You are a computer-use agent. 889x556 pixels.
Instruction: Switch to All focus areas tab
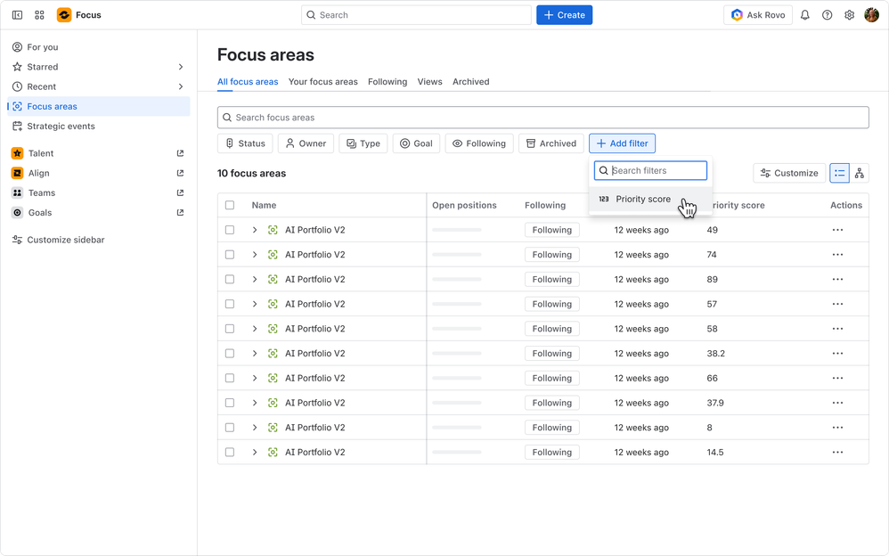(x=248, y=82)
